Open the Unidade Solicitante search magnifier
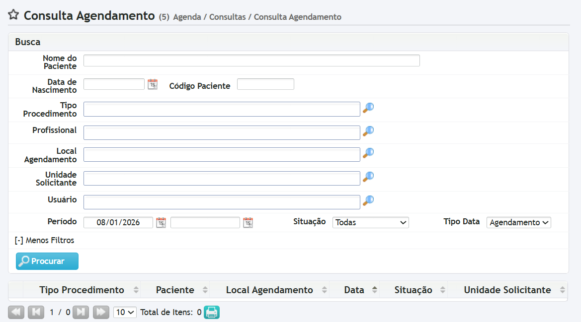Screen dimensions: 581x322 (368, 177)
